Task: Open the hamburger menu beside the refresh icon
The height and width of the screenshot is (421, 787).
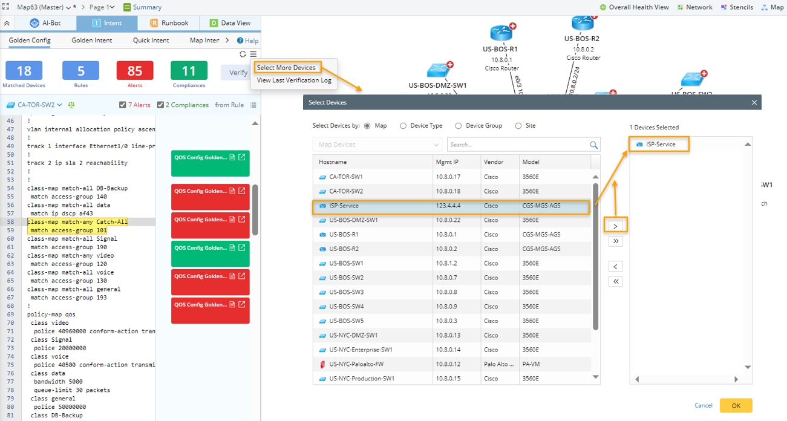Action: (x=253, y=54)
